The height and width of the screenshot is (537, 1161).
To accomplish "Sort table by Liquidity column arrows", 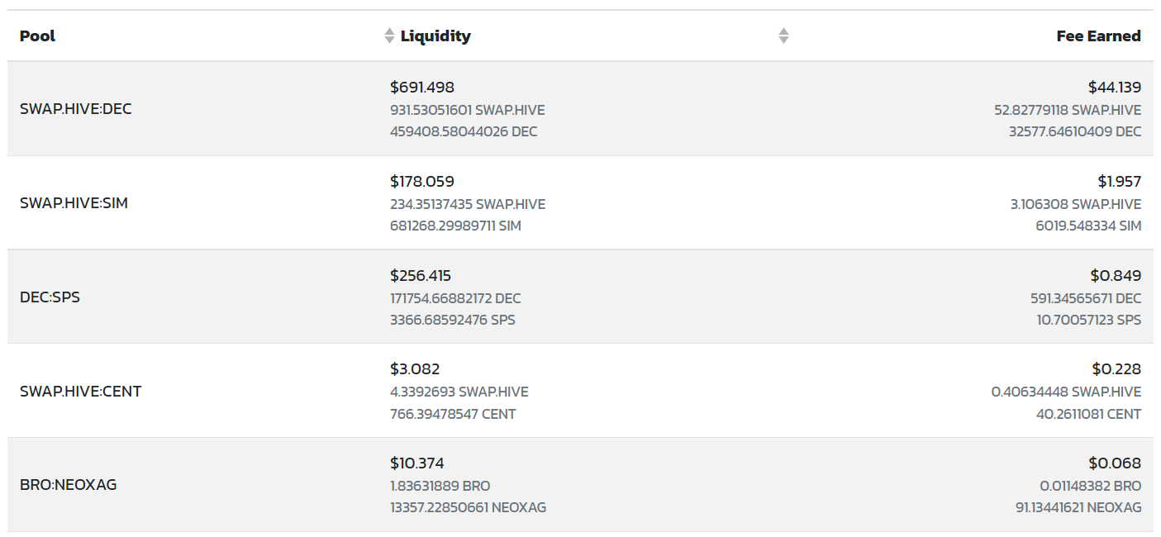I will click(783, 36).
